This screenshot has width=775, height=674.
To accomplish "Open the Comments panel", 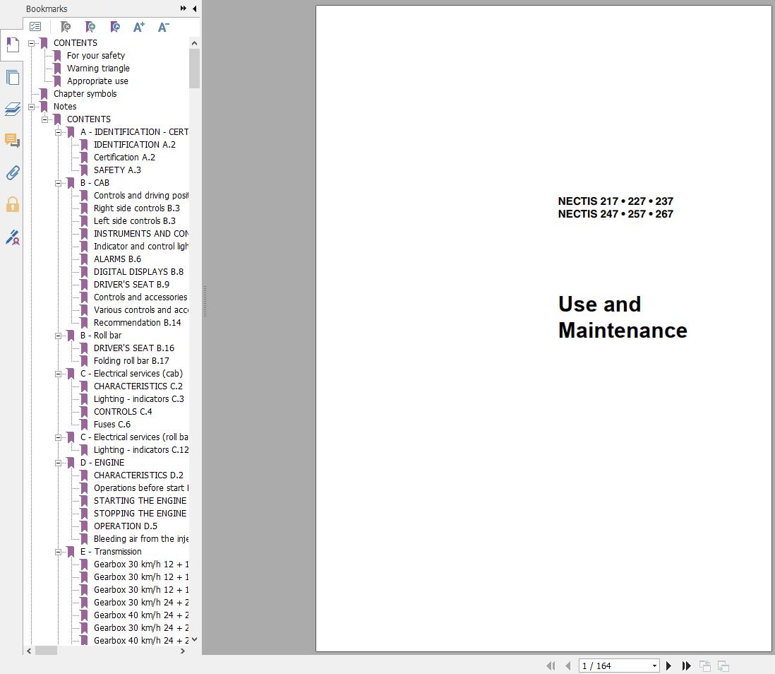I will click(x=12, y=141).
